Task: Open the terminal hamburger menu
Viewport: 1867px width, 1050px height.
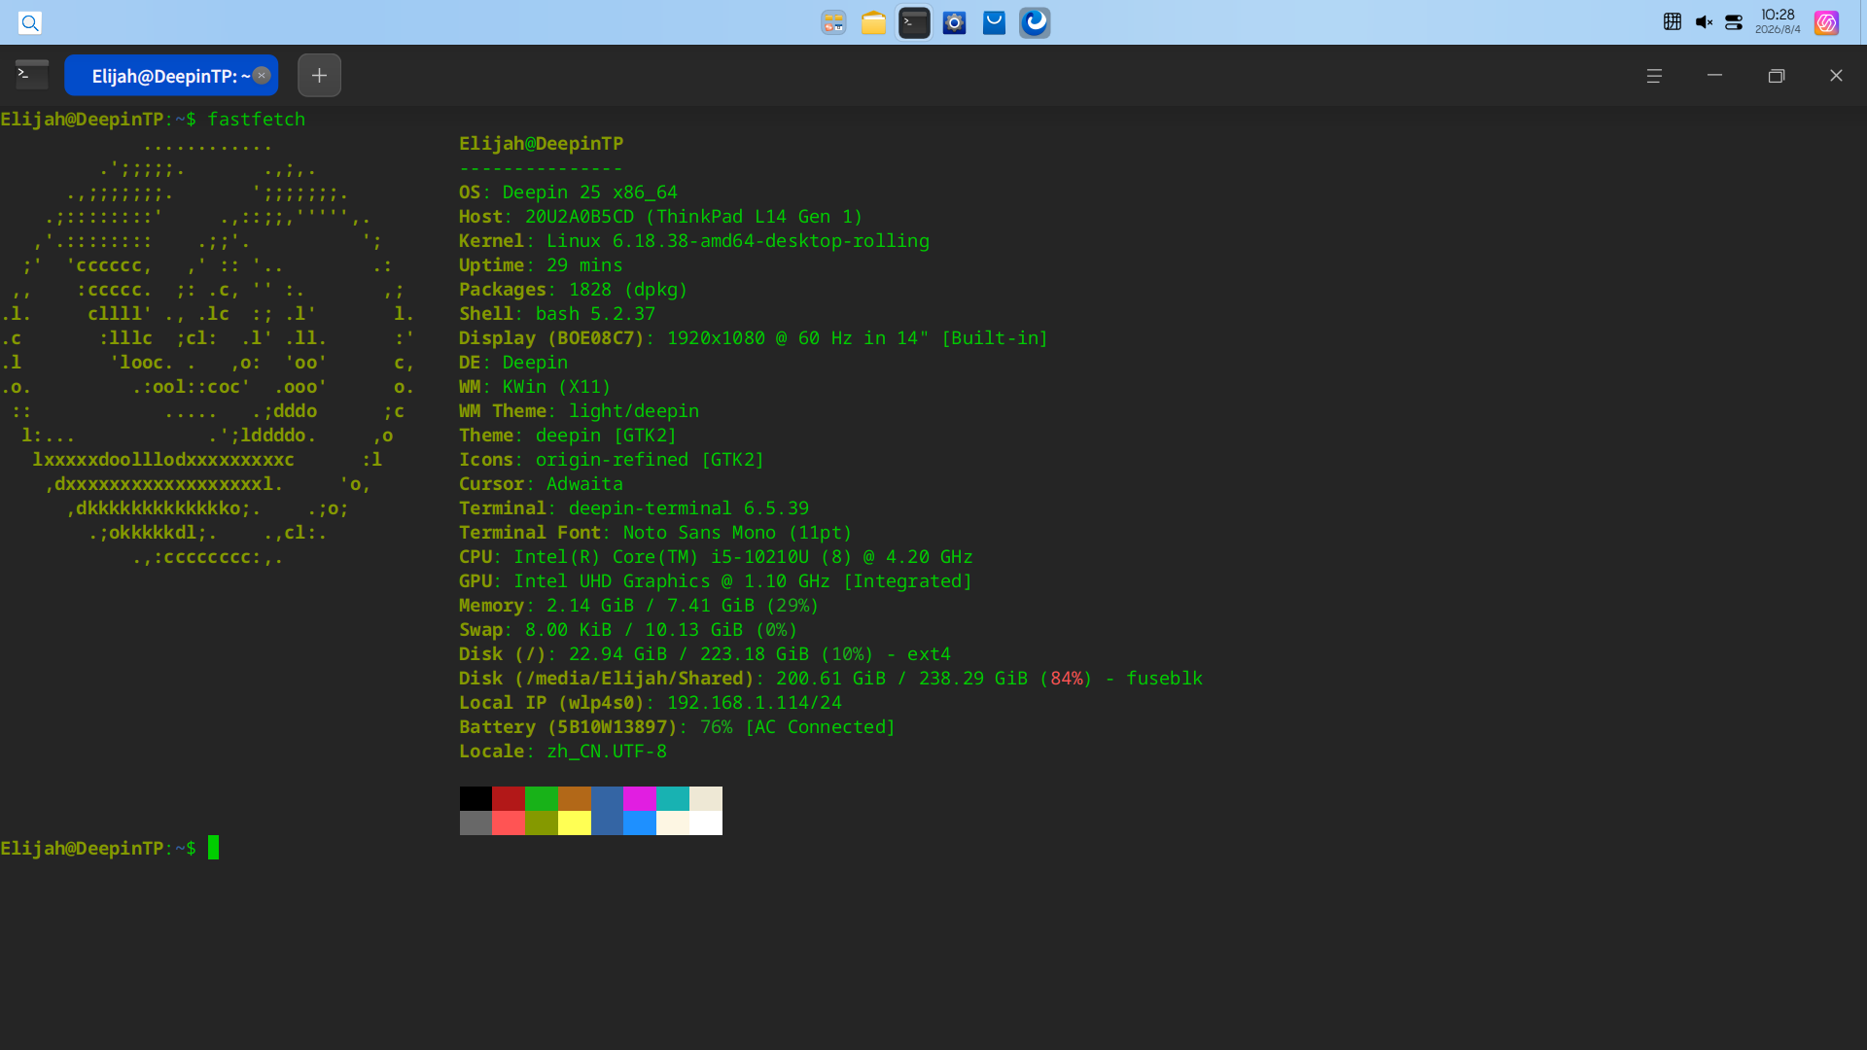Action: point(1654,76)
